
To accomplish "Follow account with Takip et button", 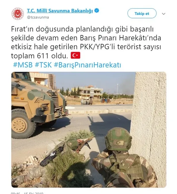I will [142, 13].
